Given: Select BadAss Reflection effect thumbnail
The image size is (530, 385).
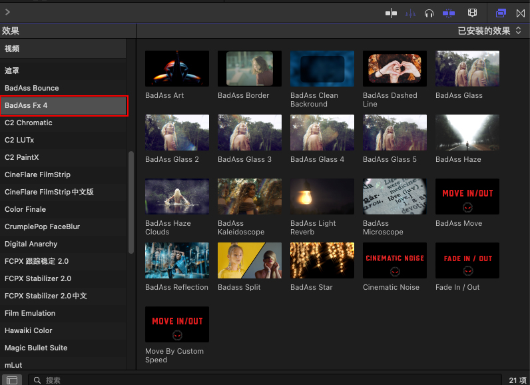Looking at the screenshot, I should [x=177, y=260].
